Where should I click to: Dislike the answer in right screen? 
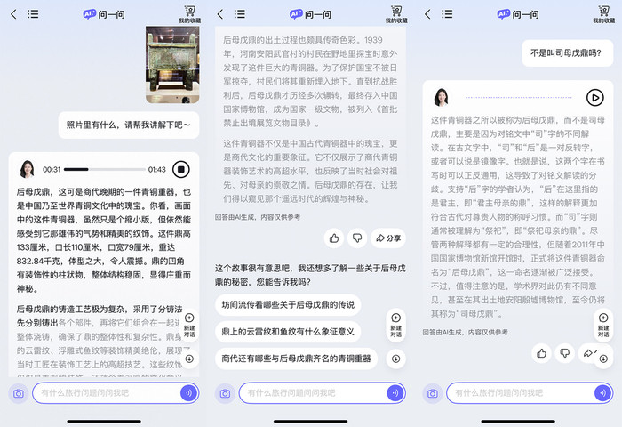pos(564,353)
